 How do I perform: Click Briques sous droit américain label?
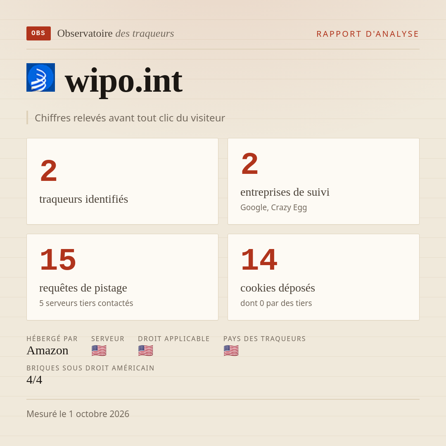[90, 368]
